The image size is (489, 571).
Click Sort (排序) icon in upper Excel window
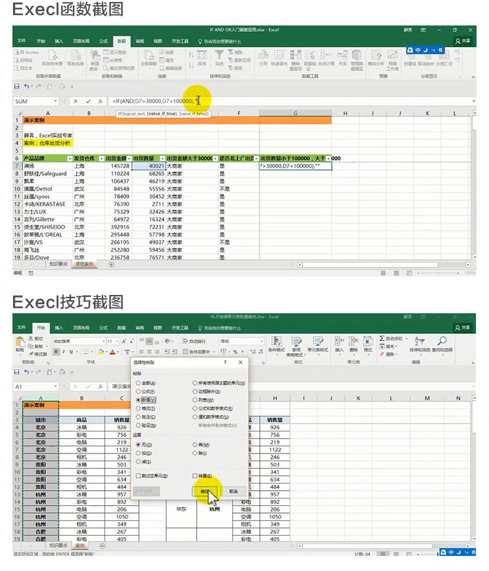pyautogui.click(x=202, y=55)
